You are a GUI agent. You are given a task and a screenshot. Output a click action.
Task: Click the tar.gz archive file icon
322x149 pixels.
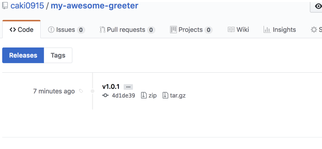[x=165, y=95]
